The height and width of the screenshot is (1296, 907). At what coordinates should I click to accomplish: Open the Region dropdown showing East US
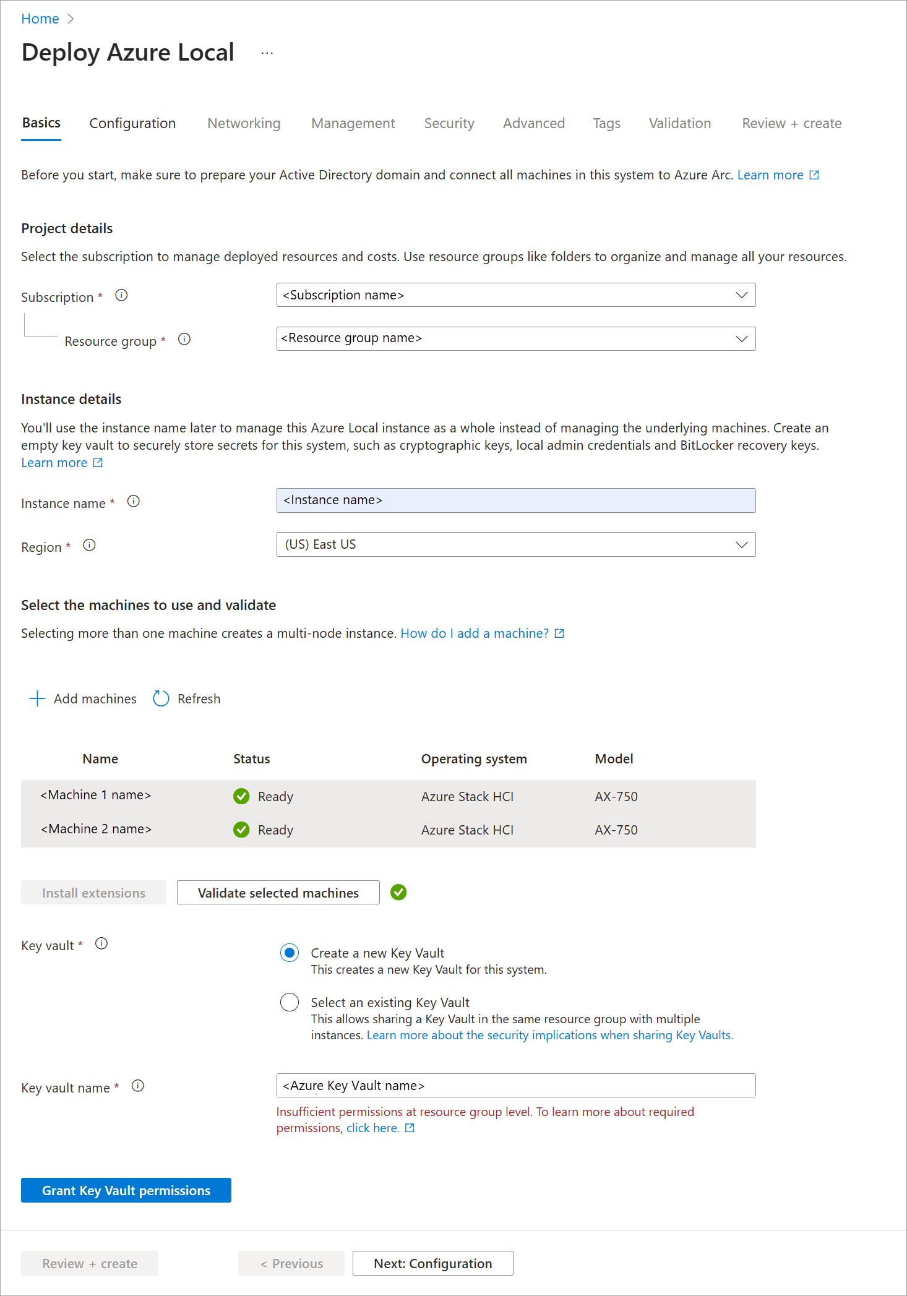click(x=515, y=544)
